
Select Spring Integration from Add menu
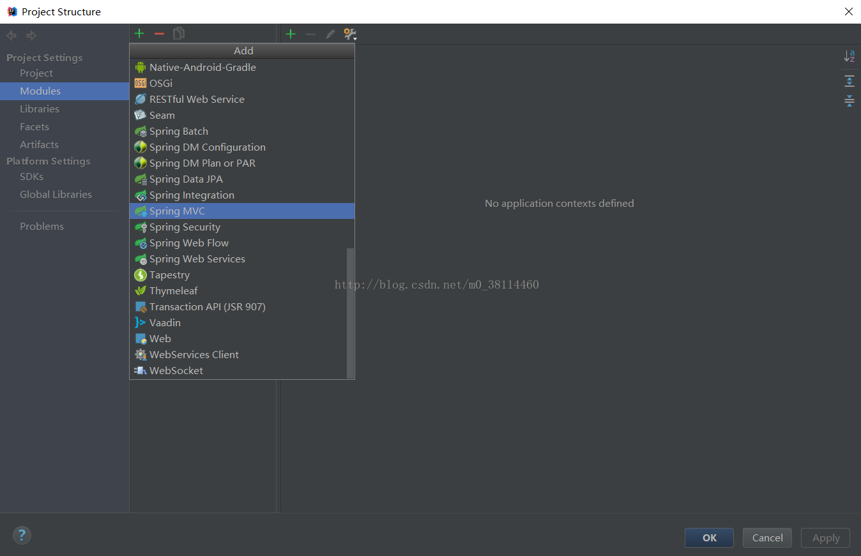242,195
